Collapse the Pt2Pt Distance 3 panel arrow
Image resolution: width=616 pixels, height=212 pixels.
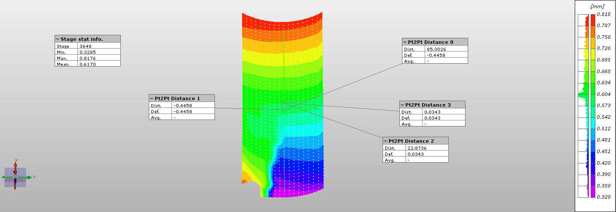click(402, 105)
